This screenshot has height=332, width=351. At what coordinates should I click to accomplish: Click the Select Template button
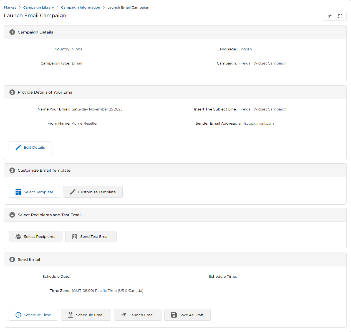click(x=34, y=192)
